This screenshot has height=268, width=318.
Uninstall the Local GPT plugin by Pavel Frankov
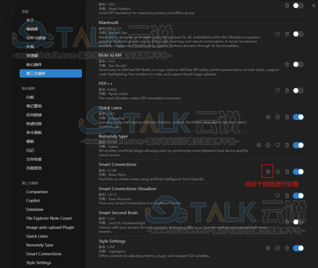287,6
